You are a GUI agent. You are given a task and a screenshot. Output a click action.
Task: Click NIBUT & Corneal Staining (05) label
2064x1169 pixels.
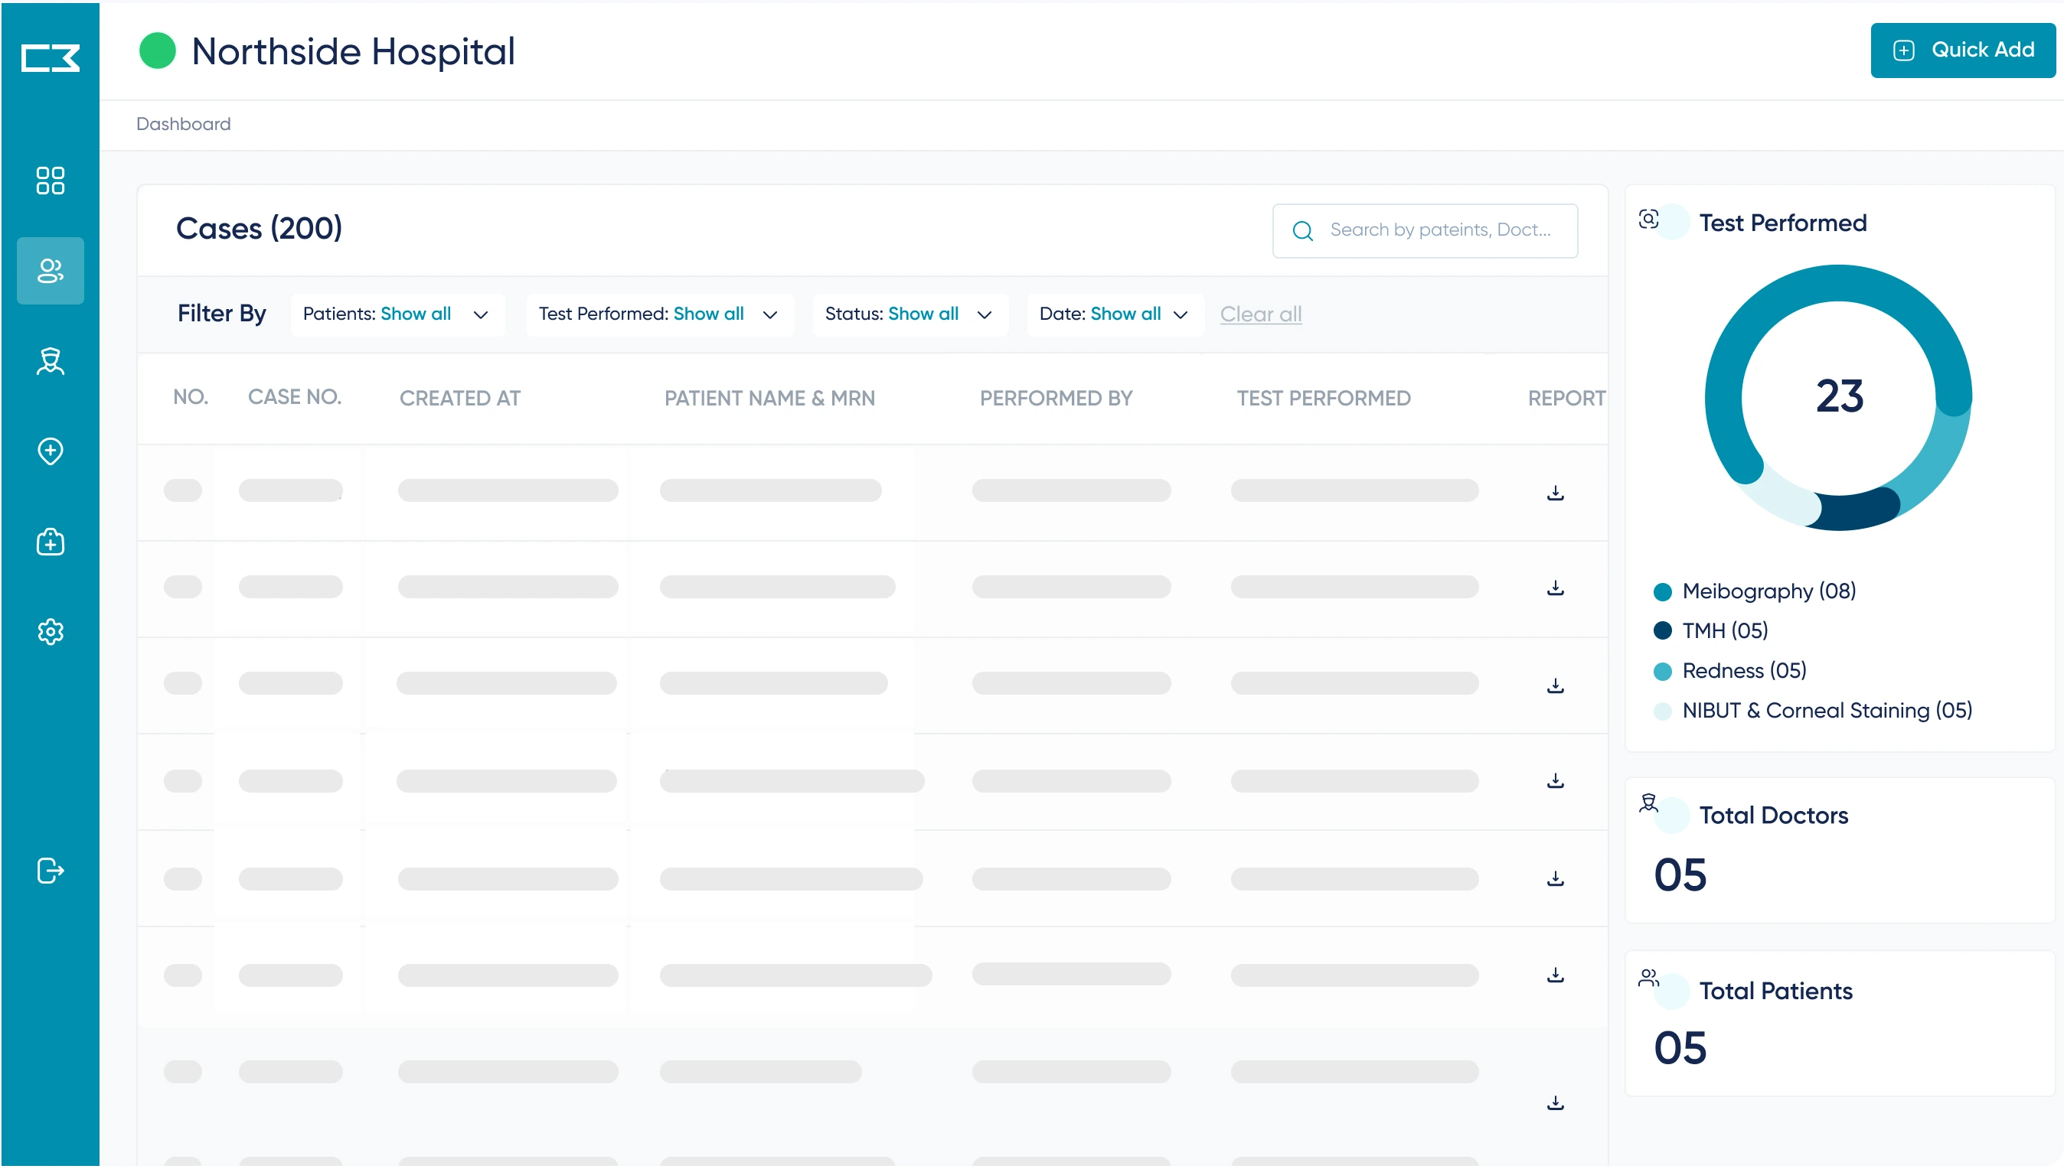tap(1827, 711)
